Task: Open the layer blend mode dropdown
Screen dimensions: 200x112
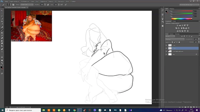Action: [x=175, y=39]
